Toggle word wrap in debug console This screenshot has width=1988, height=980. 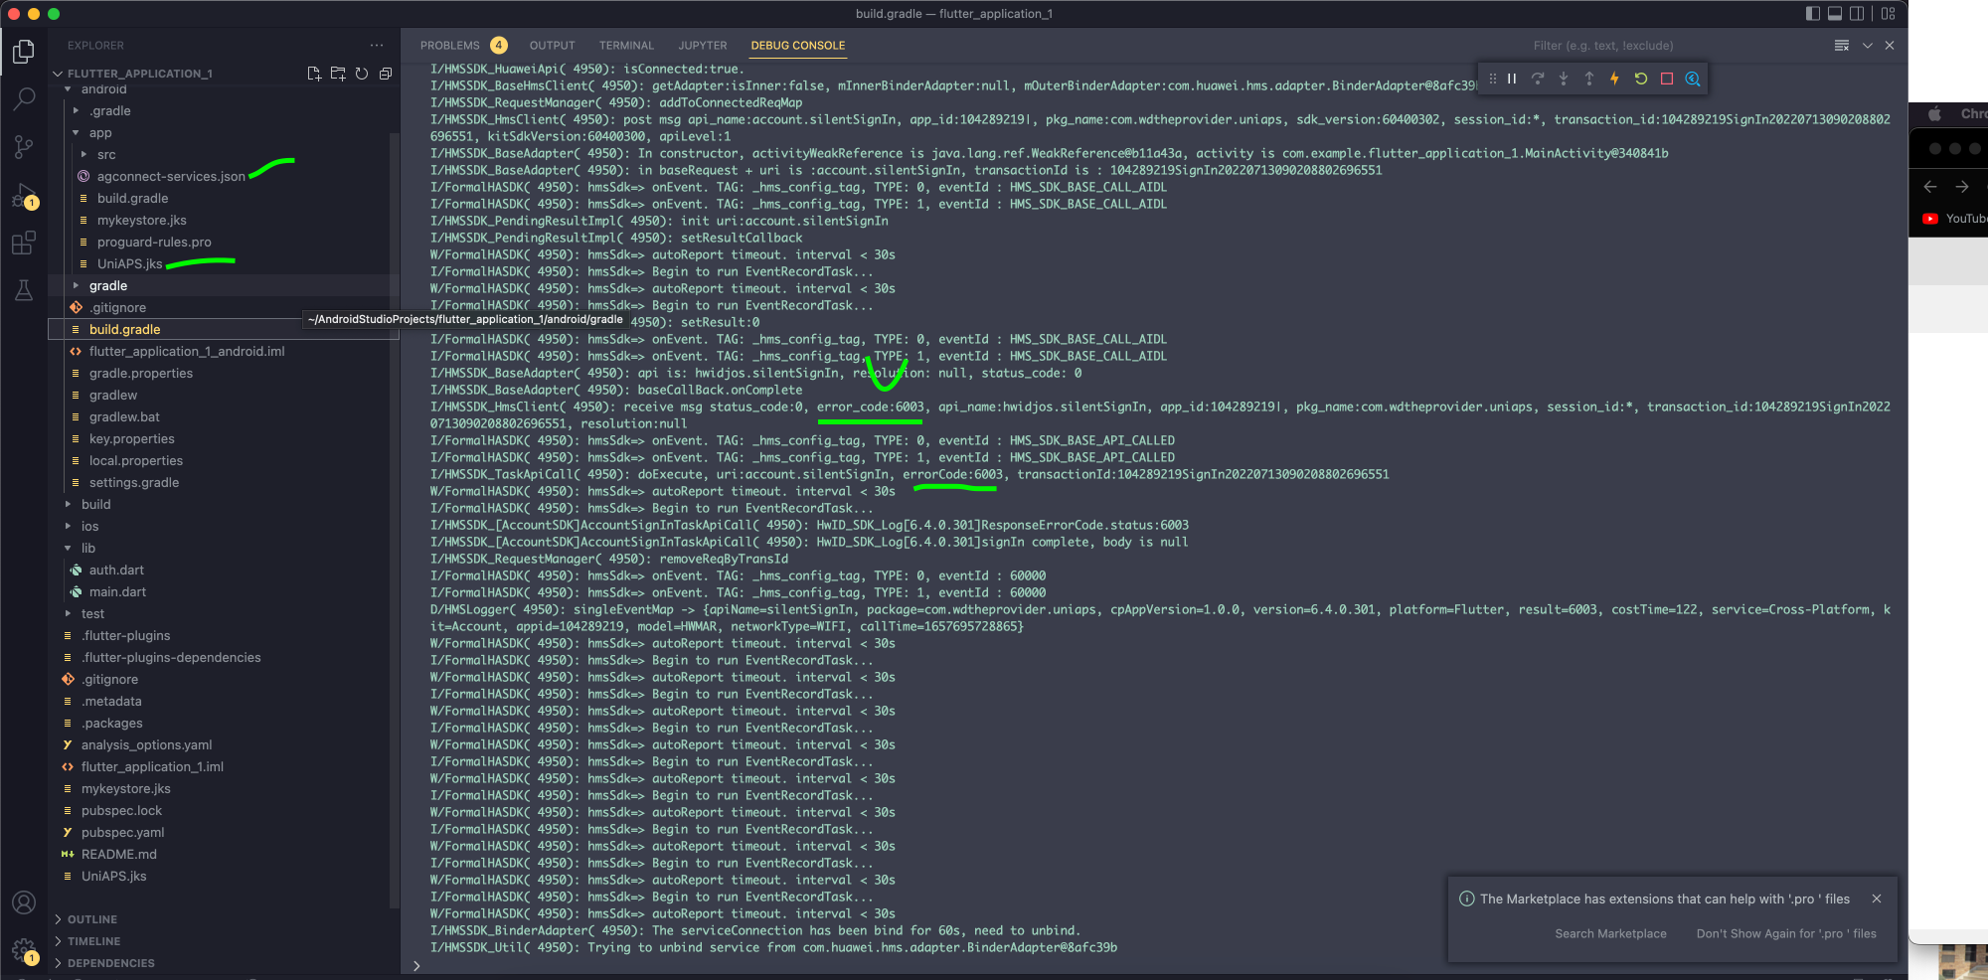click(x=1842, y=46)
